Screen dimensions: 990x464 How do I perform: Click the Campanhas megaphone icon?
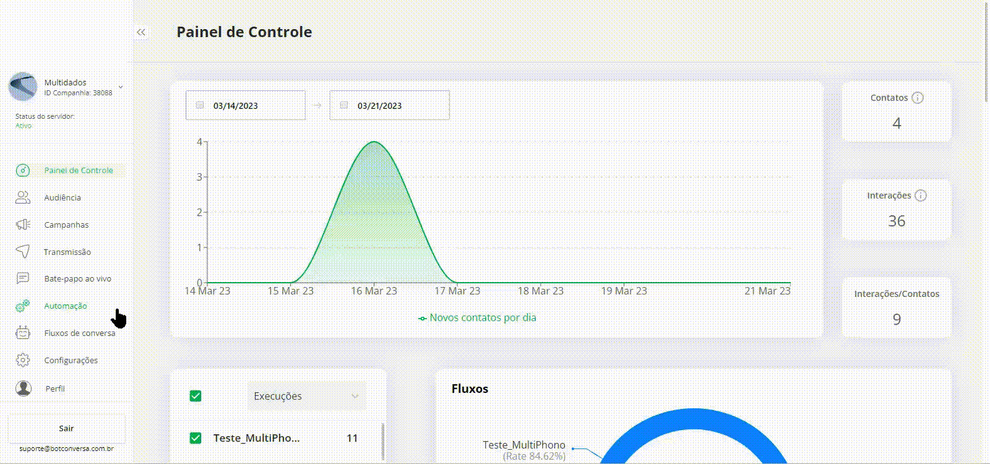point(23,225)
